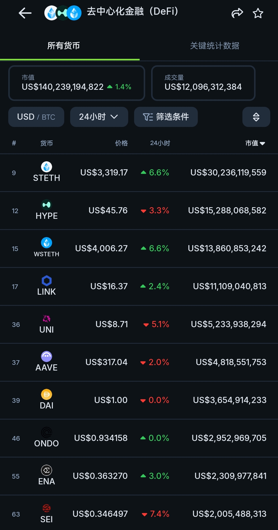The image size is (278, 530).
Task: Tap the LINK hexagon logo
Action: (x=47, y=281)
